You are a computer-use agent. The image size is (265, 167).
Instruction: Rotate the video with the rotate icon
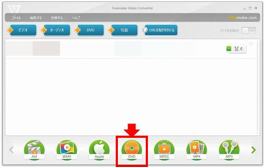[242, 49]
